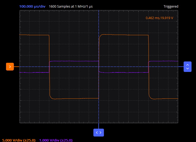
Task: Click the orange channel trigger level handle
Action: click(x=10, y=67)
